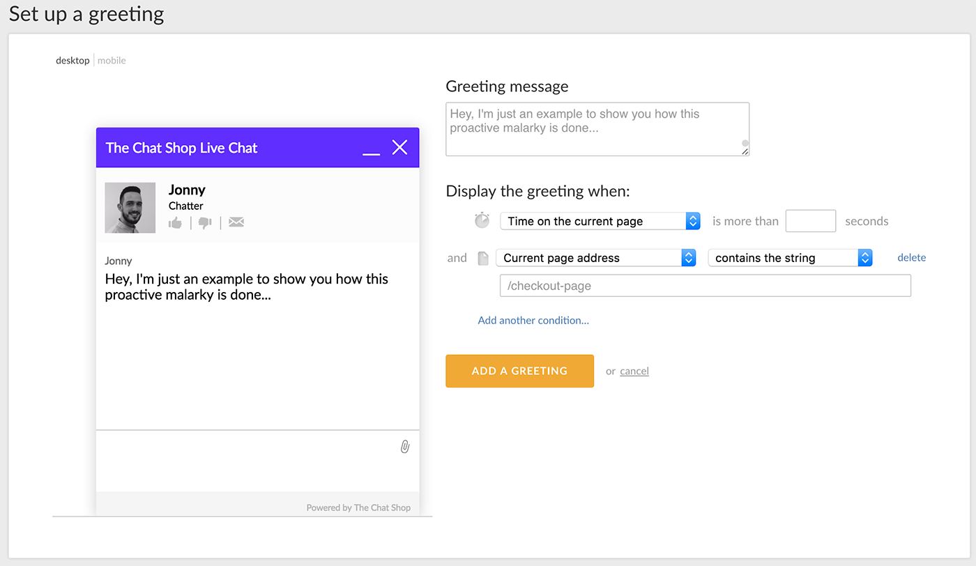This screenshot has height=566, width=976.
Task: Click the 'Chatter' agent title text
Action: coord(186,206)
